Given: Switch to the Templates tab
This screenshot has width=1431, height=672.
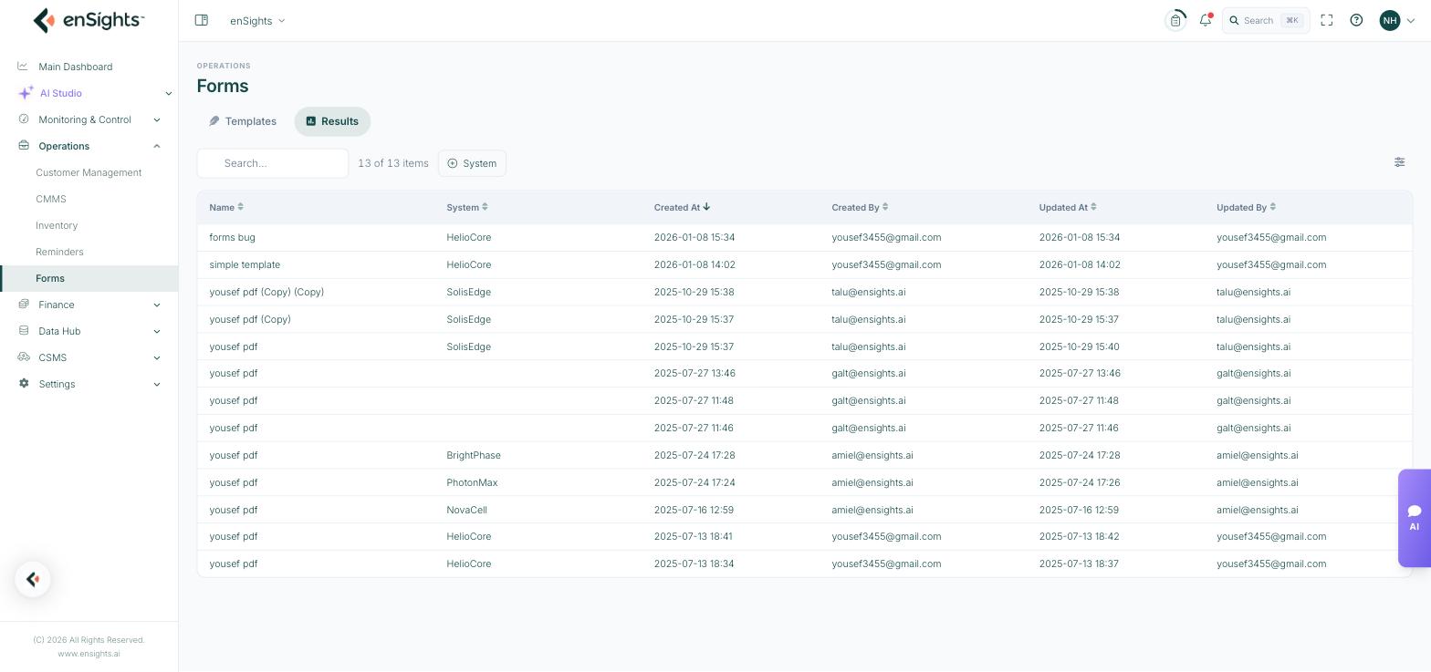Looking at the screenshot, I should pos(243,121).
